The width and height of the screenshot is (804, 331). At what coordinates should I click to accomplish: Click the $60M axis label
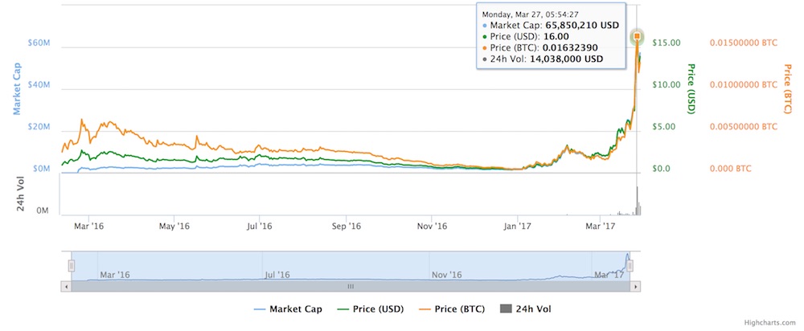(x=39, y=43)
